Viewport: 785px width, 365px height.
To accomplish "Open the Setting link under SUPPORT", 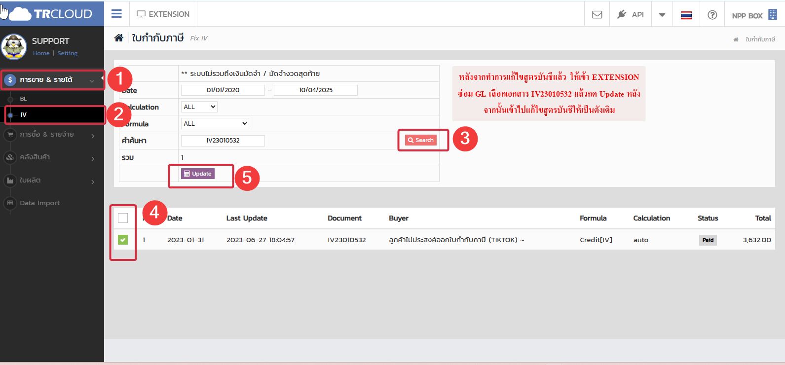I will pos(67,53).
